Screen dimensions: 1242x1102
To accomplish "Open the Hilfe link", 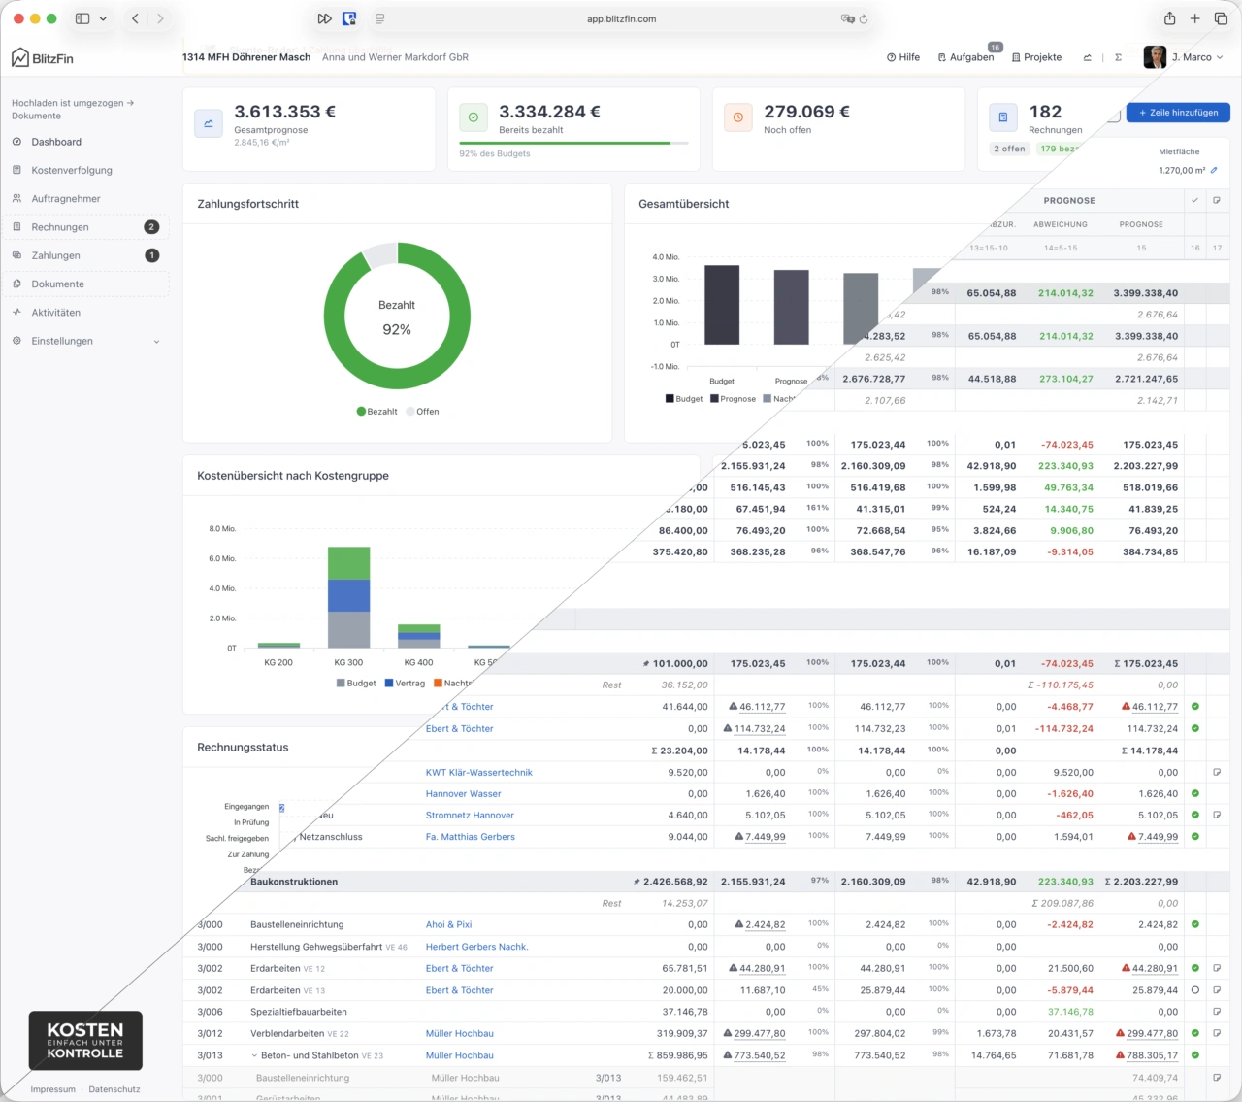I will point(903,57).
